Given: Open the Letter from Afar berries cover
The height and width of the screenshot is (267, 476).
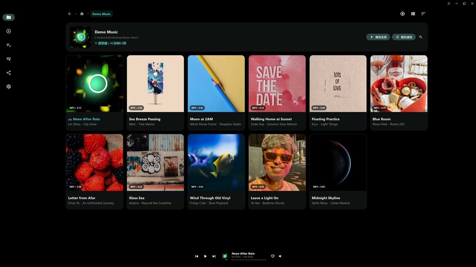Looking at the screenshot, I should pos(95,163).
